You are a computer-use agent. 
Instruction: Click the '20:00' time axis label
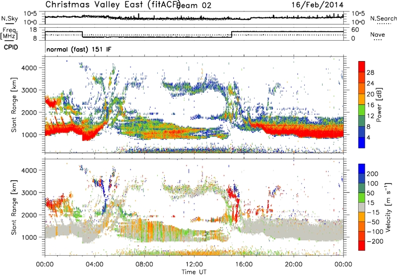click(293, 264)
